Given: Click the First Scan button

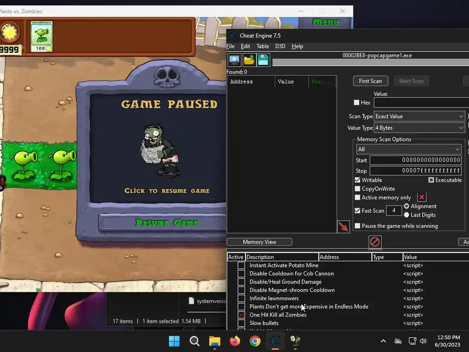Looking at the screenshot, I should [x=371, y=81].
